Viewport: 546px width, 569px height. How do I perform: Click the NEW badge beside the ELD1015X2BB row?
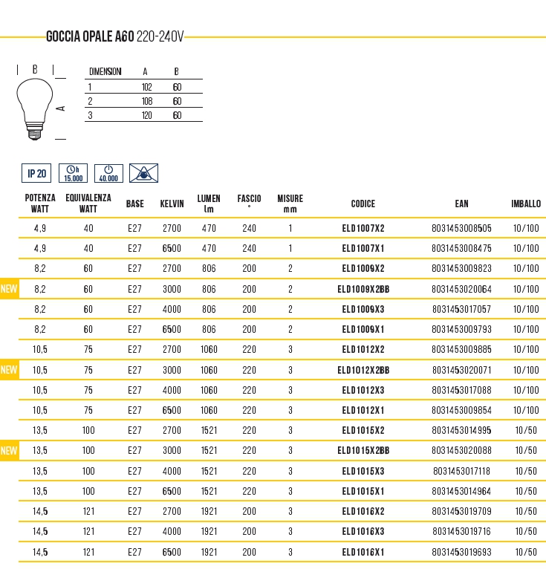point(9,450)
